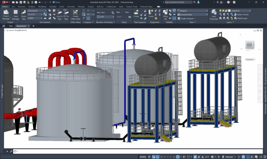
Task: Switch to the Structure ribbon tab
Action: pos(22,6)
